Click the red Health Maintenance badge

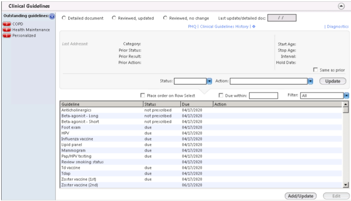7,30
